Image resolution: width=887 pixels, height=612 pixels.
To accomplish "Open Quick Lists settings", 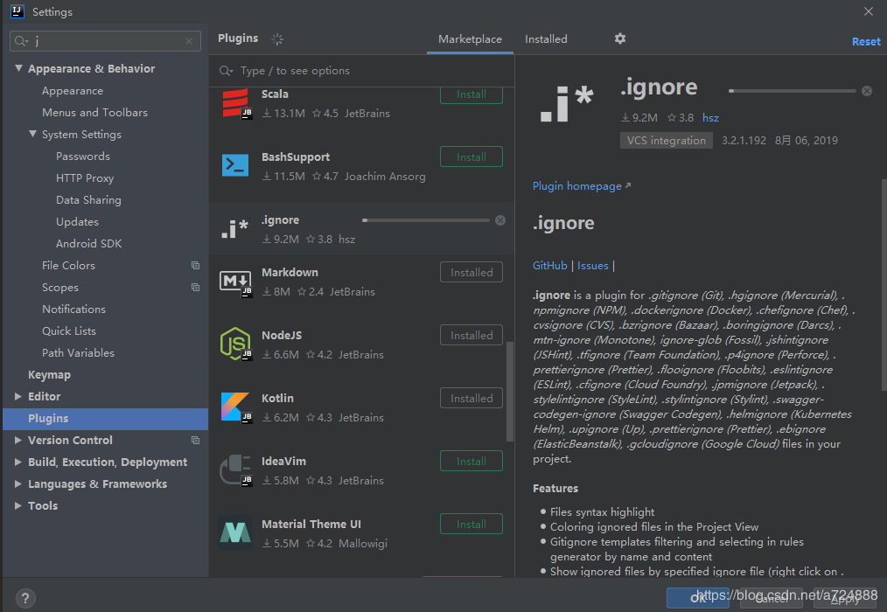I will [x=69, y=330].
